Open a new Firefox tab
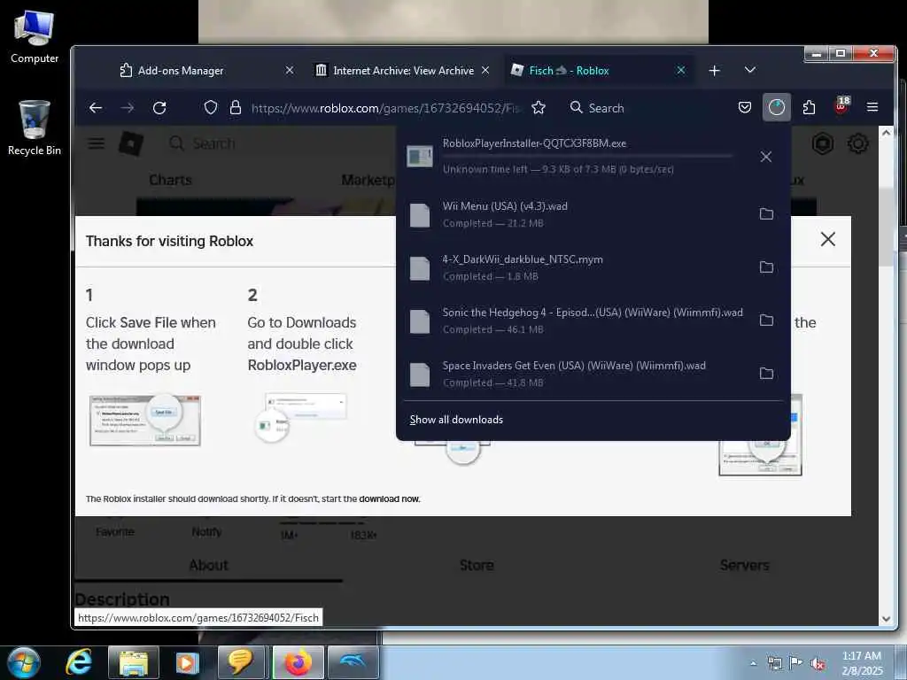This screenshot has width=907, height=680. [x=715, y=71]
